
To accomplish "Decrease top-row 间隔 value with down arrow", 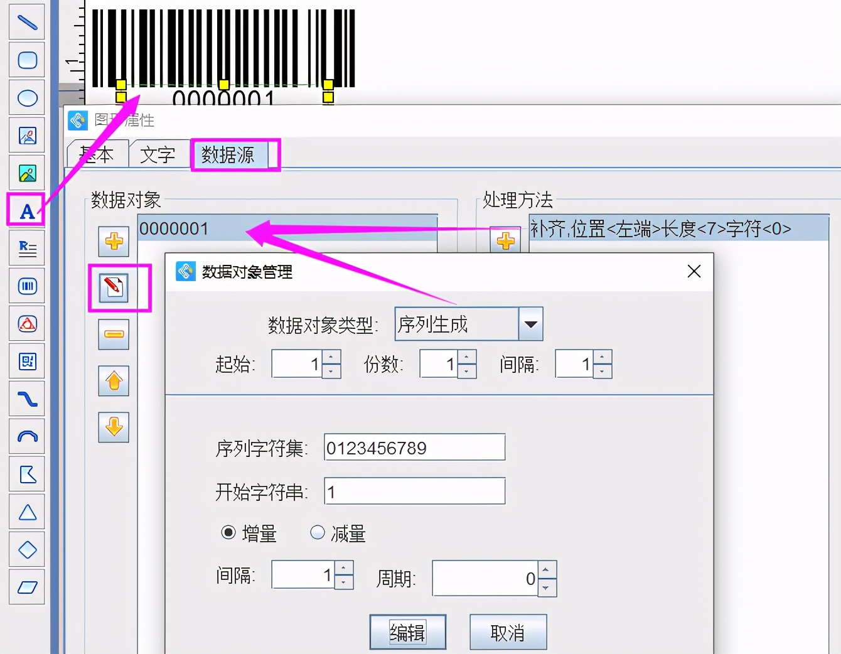I will click(603, 371).
